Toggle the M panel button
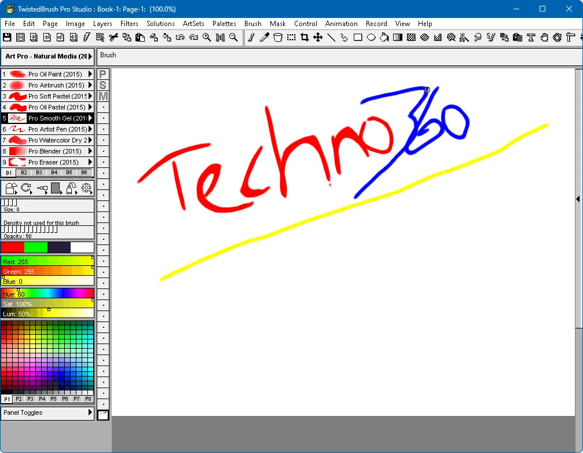This screenshot has width=583, height=453. point(103,96)
